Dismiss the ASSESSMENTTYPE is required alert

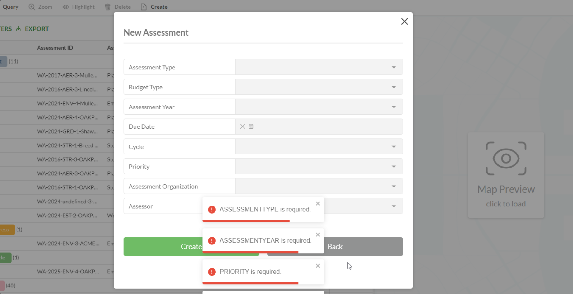[x=318, y=203]
